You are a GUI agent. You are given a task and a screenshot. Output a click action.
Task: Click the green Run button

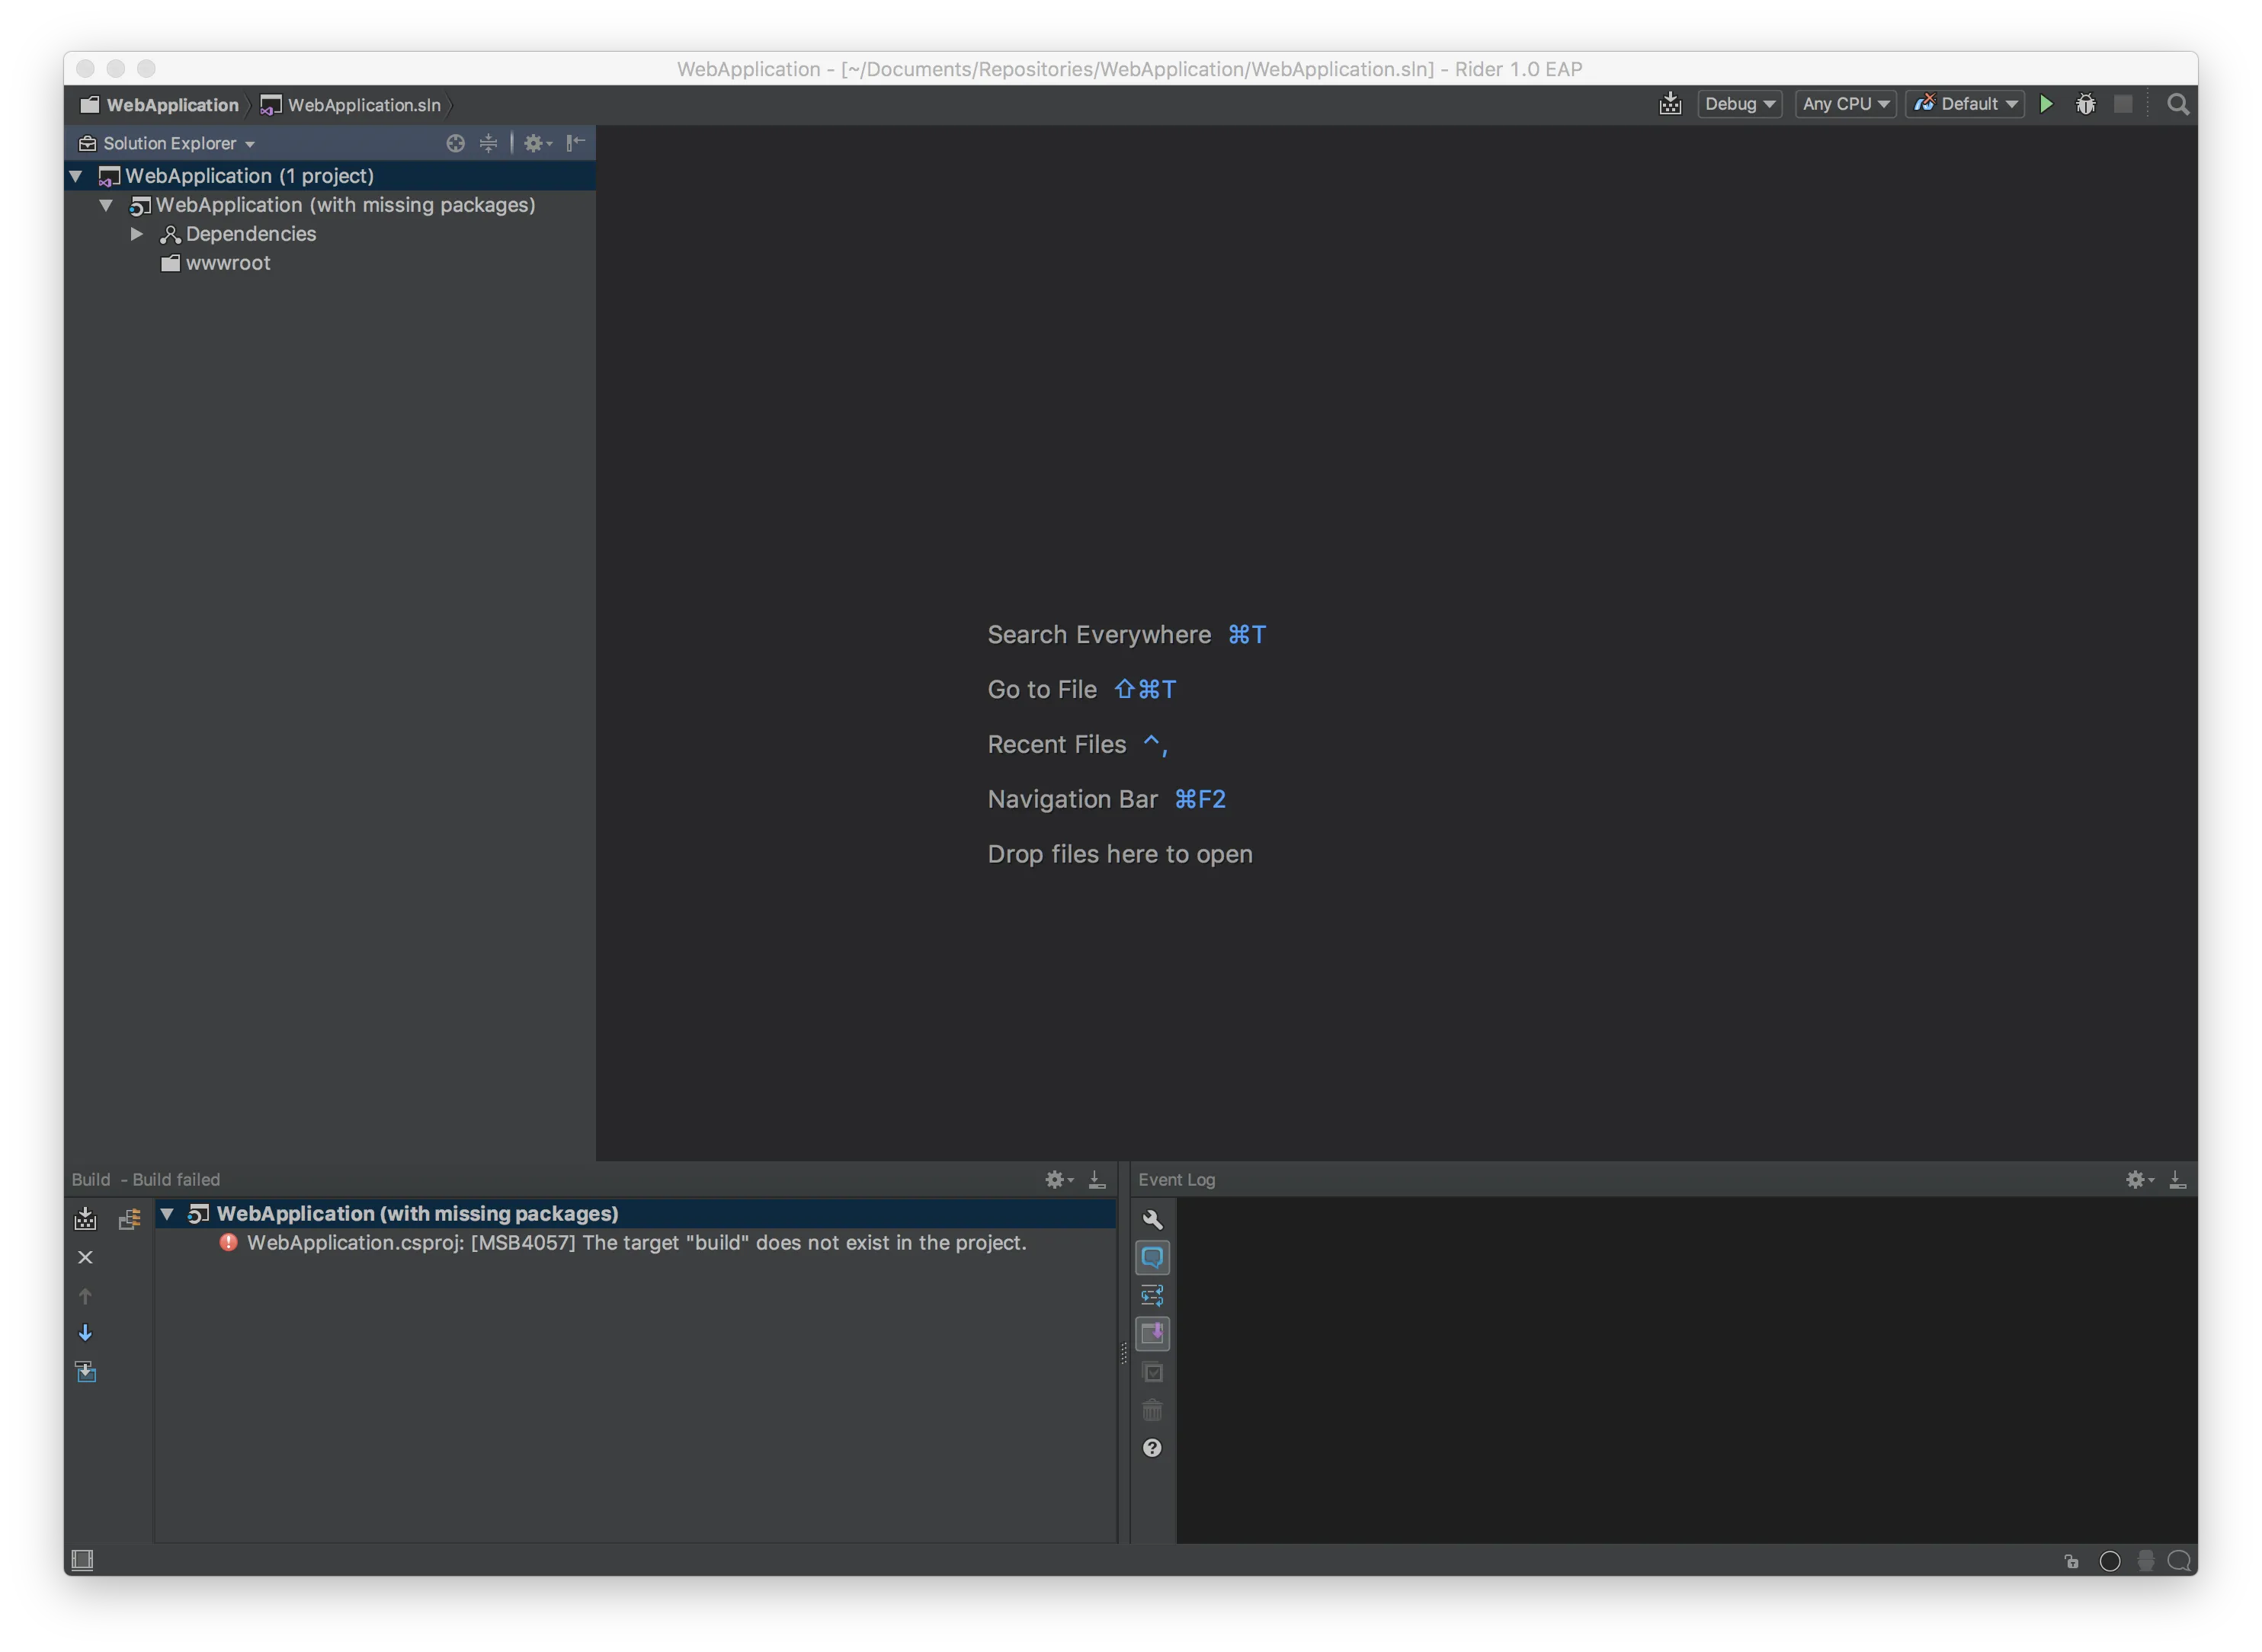2046,104
